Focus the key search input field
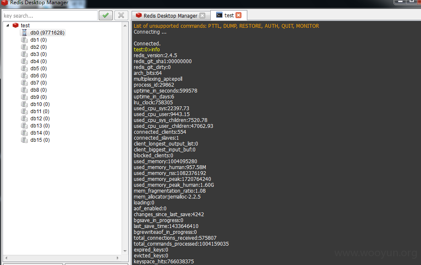This screenshot has width=421, height=265. [x=50, y=16]
